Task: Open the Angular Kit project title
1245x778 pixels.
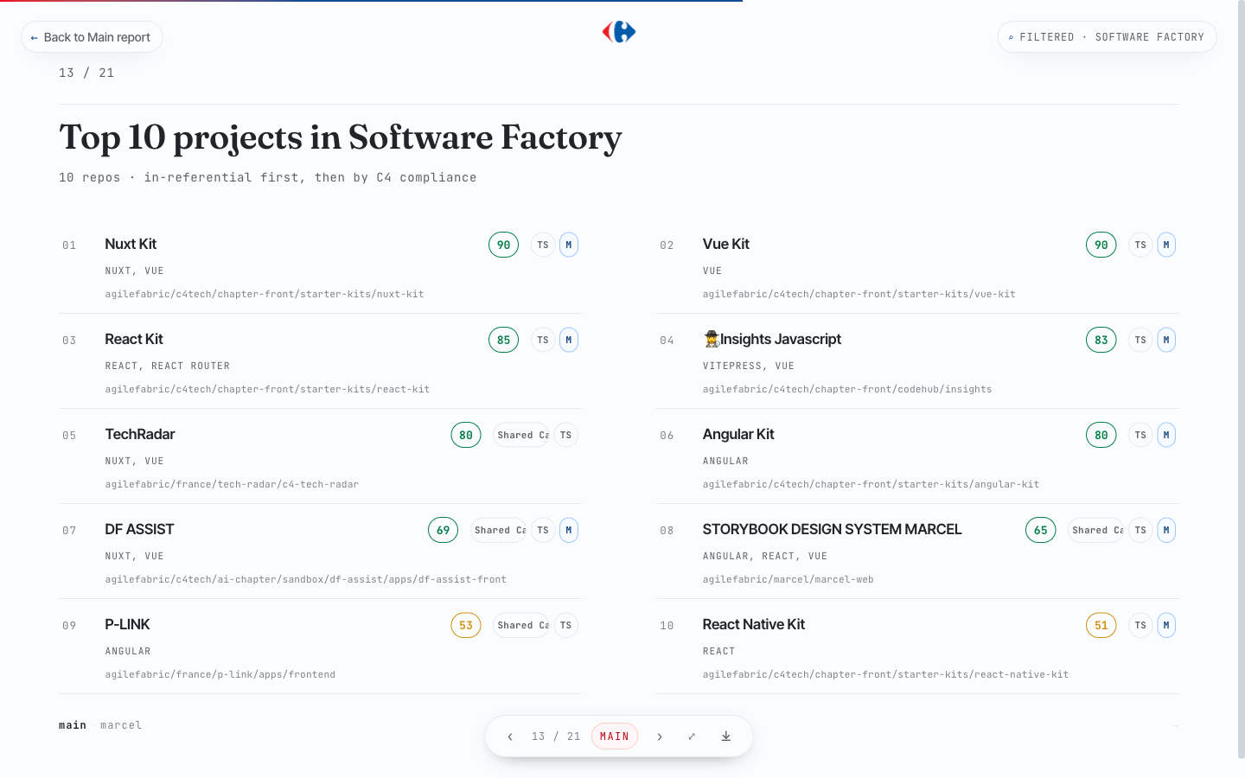Action: 738,434
